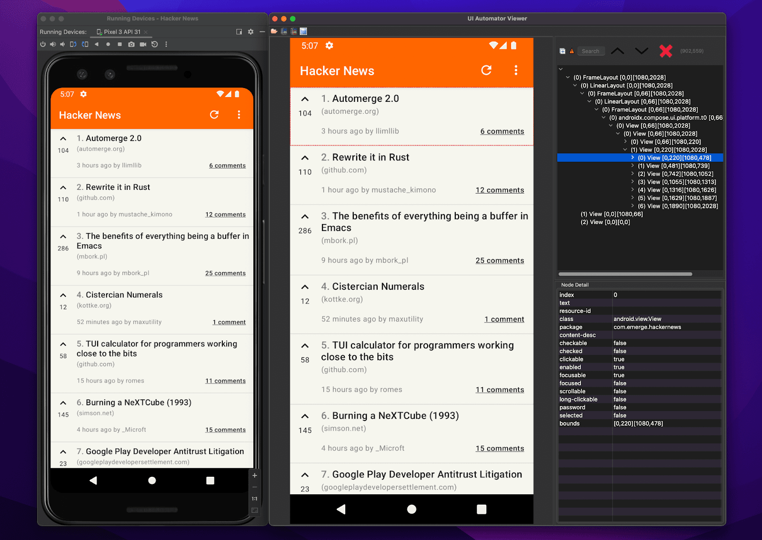This screenshot has width=762, height=540.
Task: Click into the Search field in UI Automator
Action: pos(591,51)
